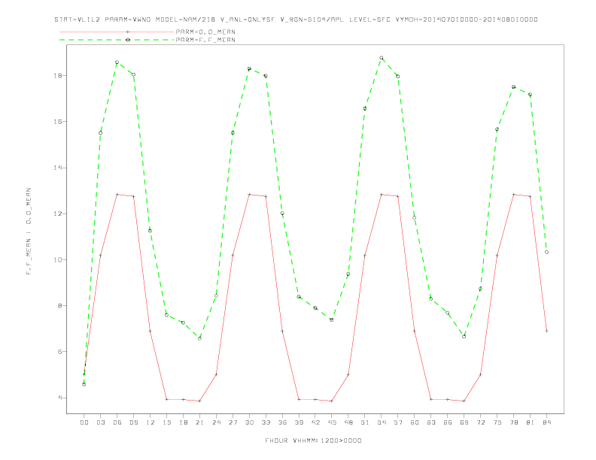Click x-axis forecast hour label 72
Screen dimensions: 596x460
(481, 422)
